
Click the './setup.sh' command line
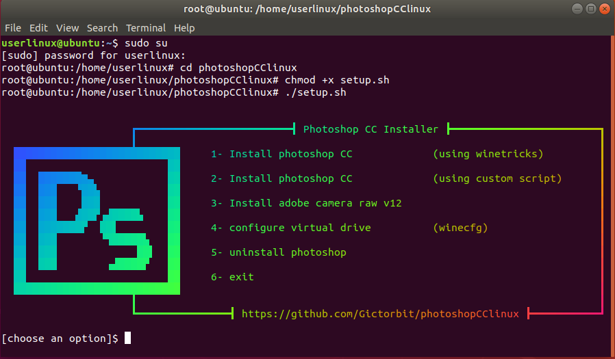pyautogui.click(x=174, y=92)
